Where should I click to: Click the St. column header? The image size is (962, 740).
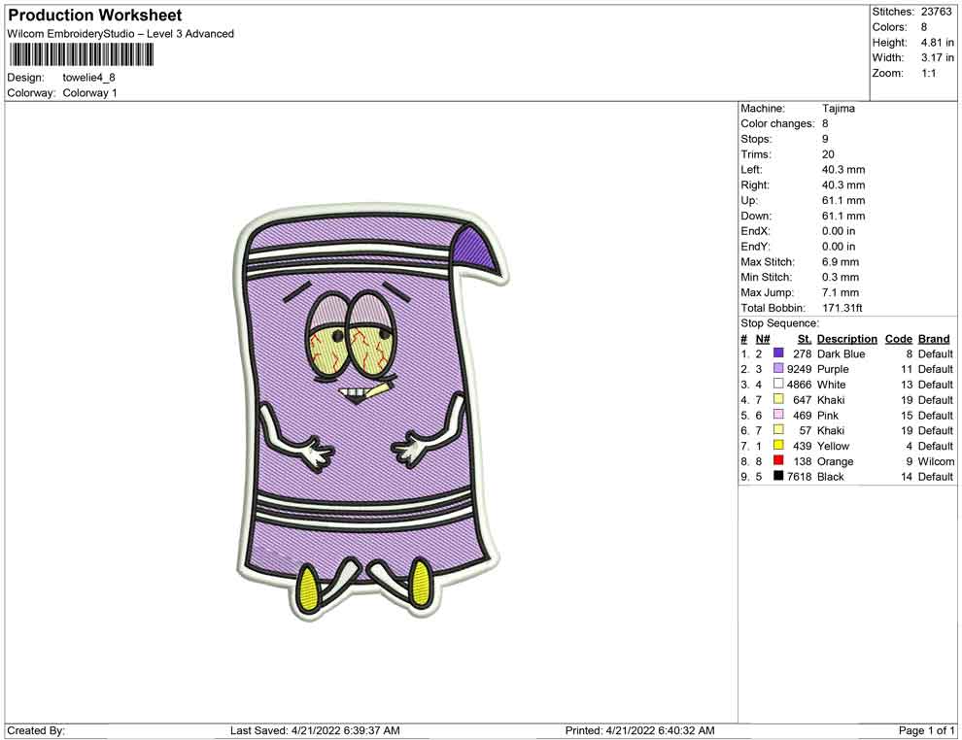805,339
